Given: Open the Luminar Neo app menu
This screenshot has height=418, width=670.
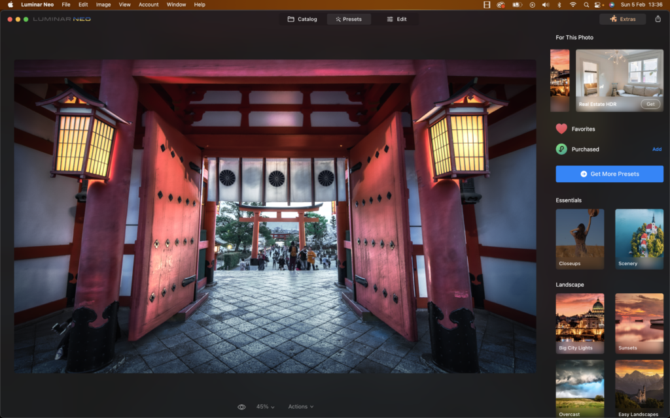Looking at the screenshot, I should (37, 5).
